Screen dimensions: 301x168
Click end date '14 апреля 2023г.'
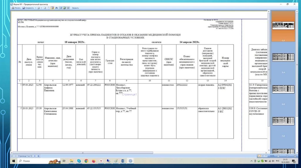(190, 42)
